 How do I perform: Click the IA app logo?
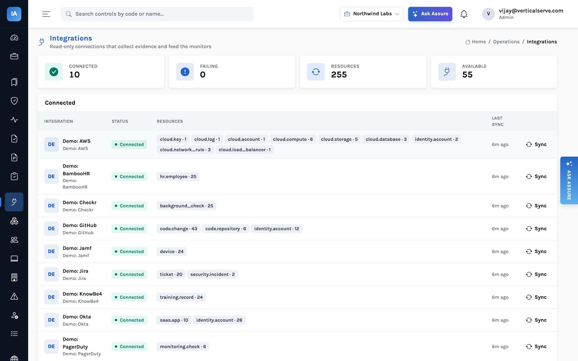coord(14,14)
